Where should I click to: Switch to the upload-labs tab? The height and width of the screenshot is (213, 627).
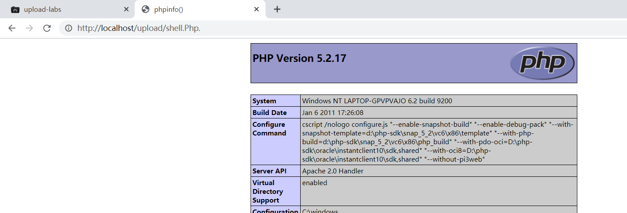pos(65,9)
